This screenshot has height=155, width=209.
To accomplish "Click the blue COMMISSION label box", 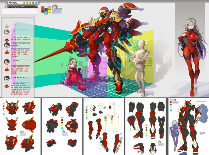I will [x=57, y=12].
